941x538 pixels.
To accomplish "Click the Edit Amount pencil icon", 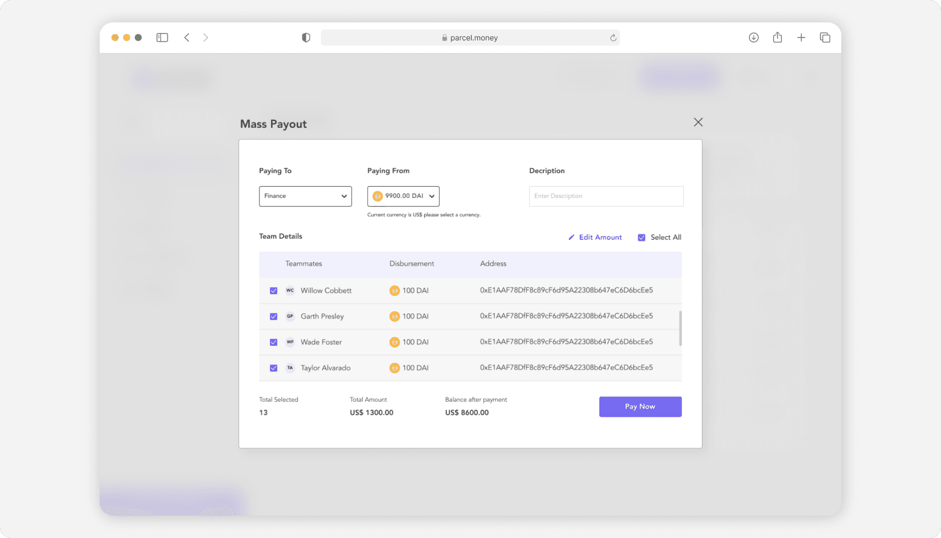I will tap(571, 238).
